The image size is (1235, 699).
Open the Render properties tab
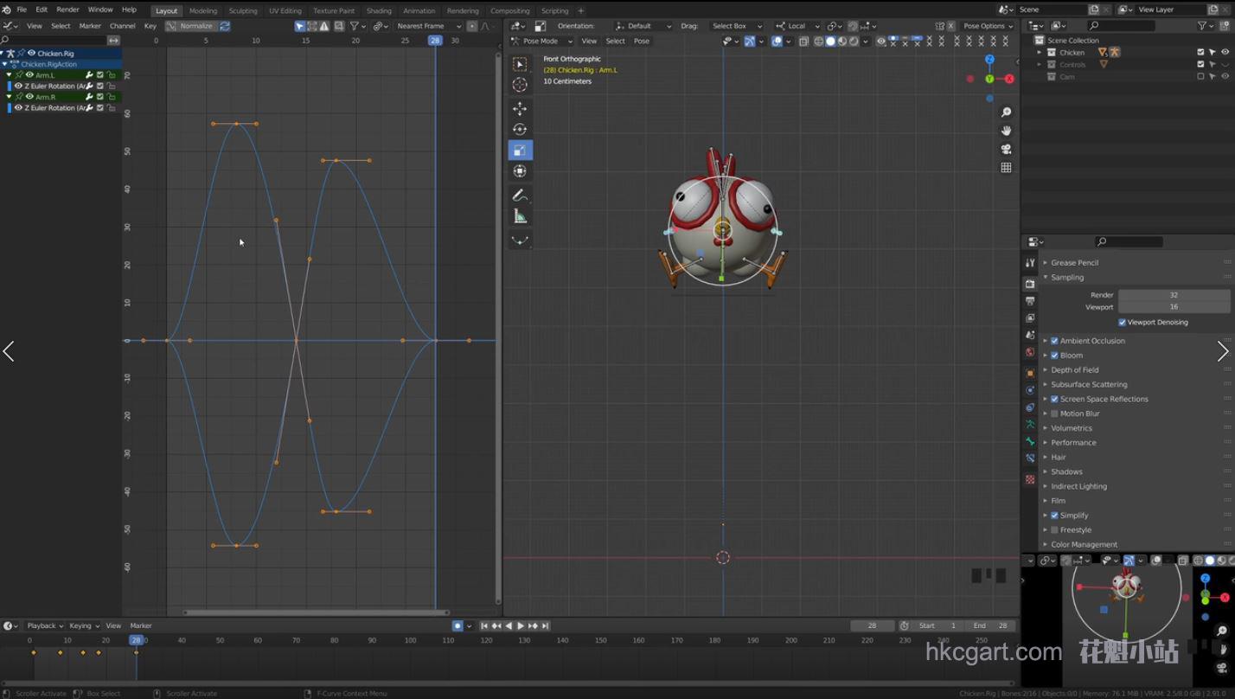1030,284
